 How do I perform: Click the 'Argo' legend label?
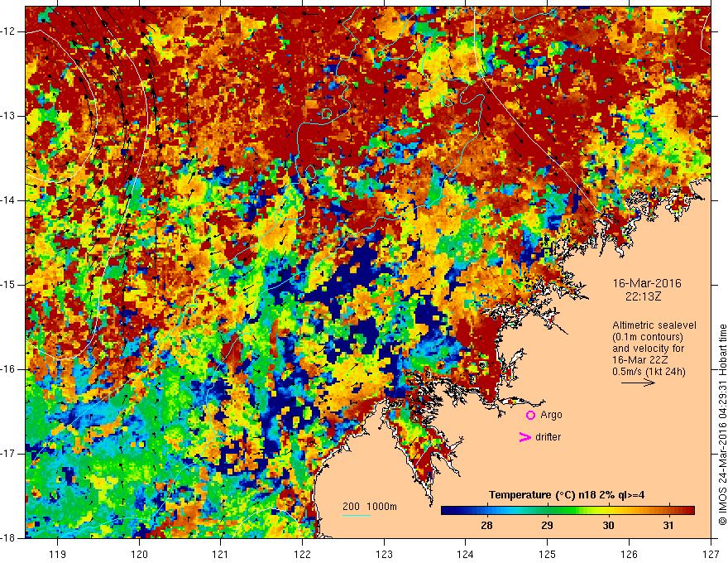(x=551, y=415)
